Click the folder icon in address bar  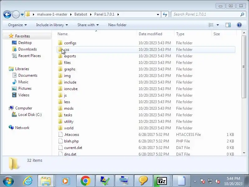tap(28, 14)
